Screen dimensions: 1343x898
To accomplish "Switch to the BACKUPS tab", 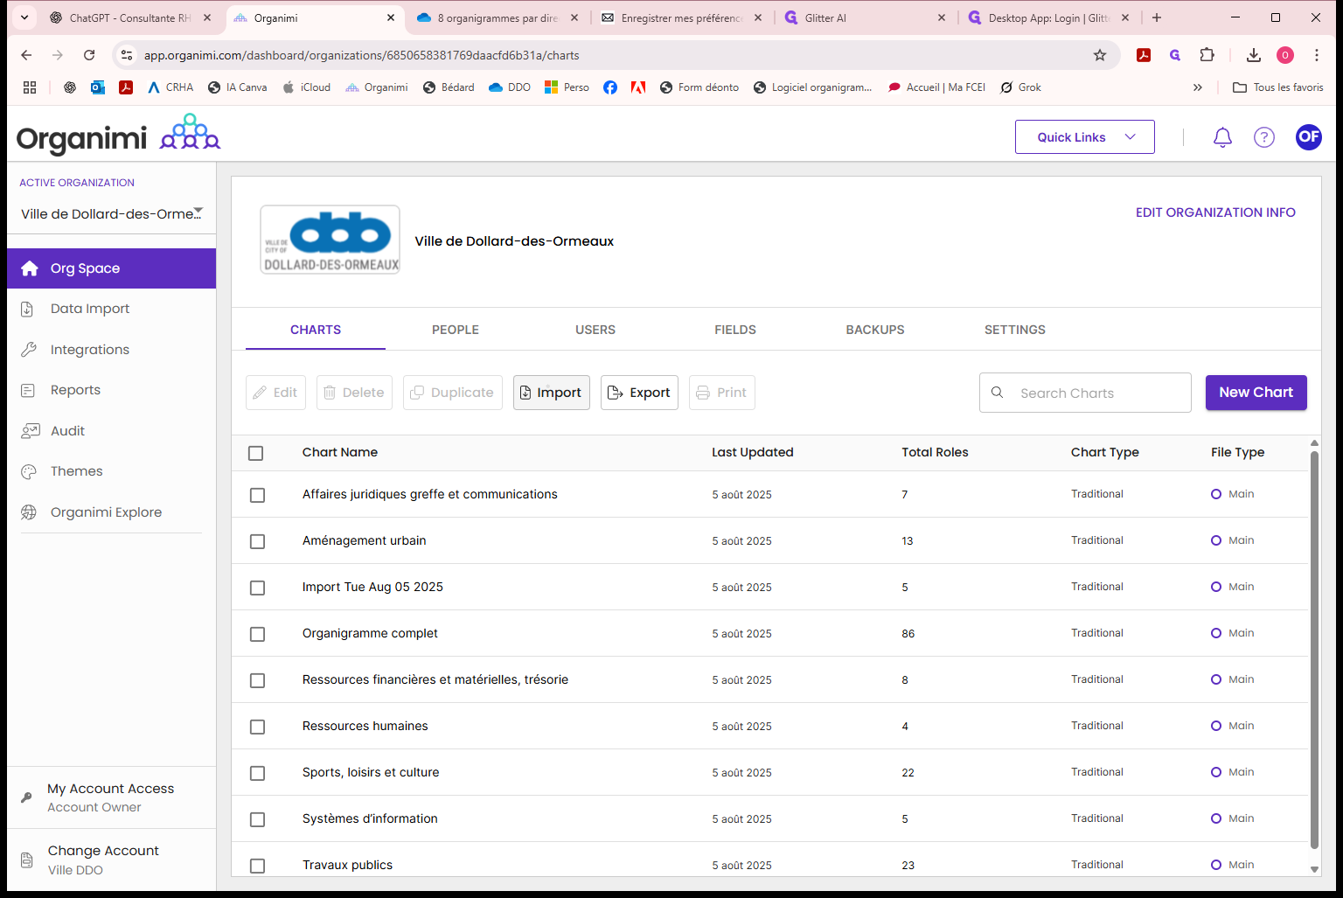I will 875,330.
